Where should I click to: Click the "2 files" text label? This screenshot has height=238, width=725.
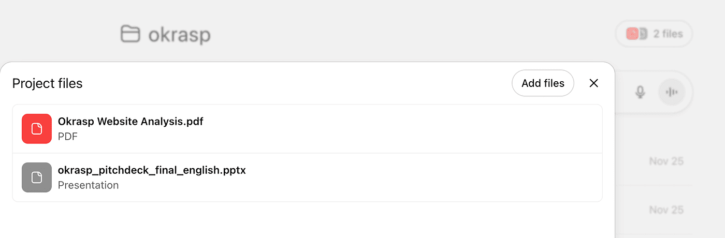(x=668, y=34)
